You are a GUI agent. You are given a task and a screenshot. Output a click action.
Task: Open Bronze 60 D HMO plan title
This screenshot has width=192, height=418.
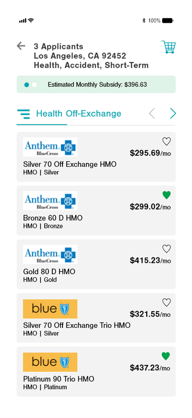point(53,218)
